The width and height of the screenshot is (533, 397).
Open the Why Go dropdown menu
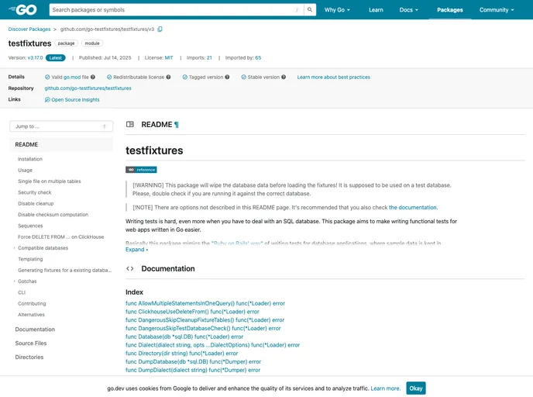pos(337,10)
